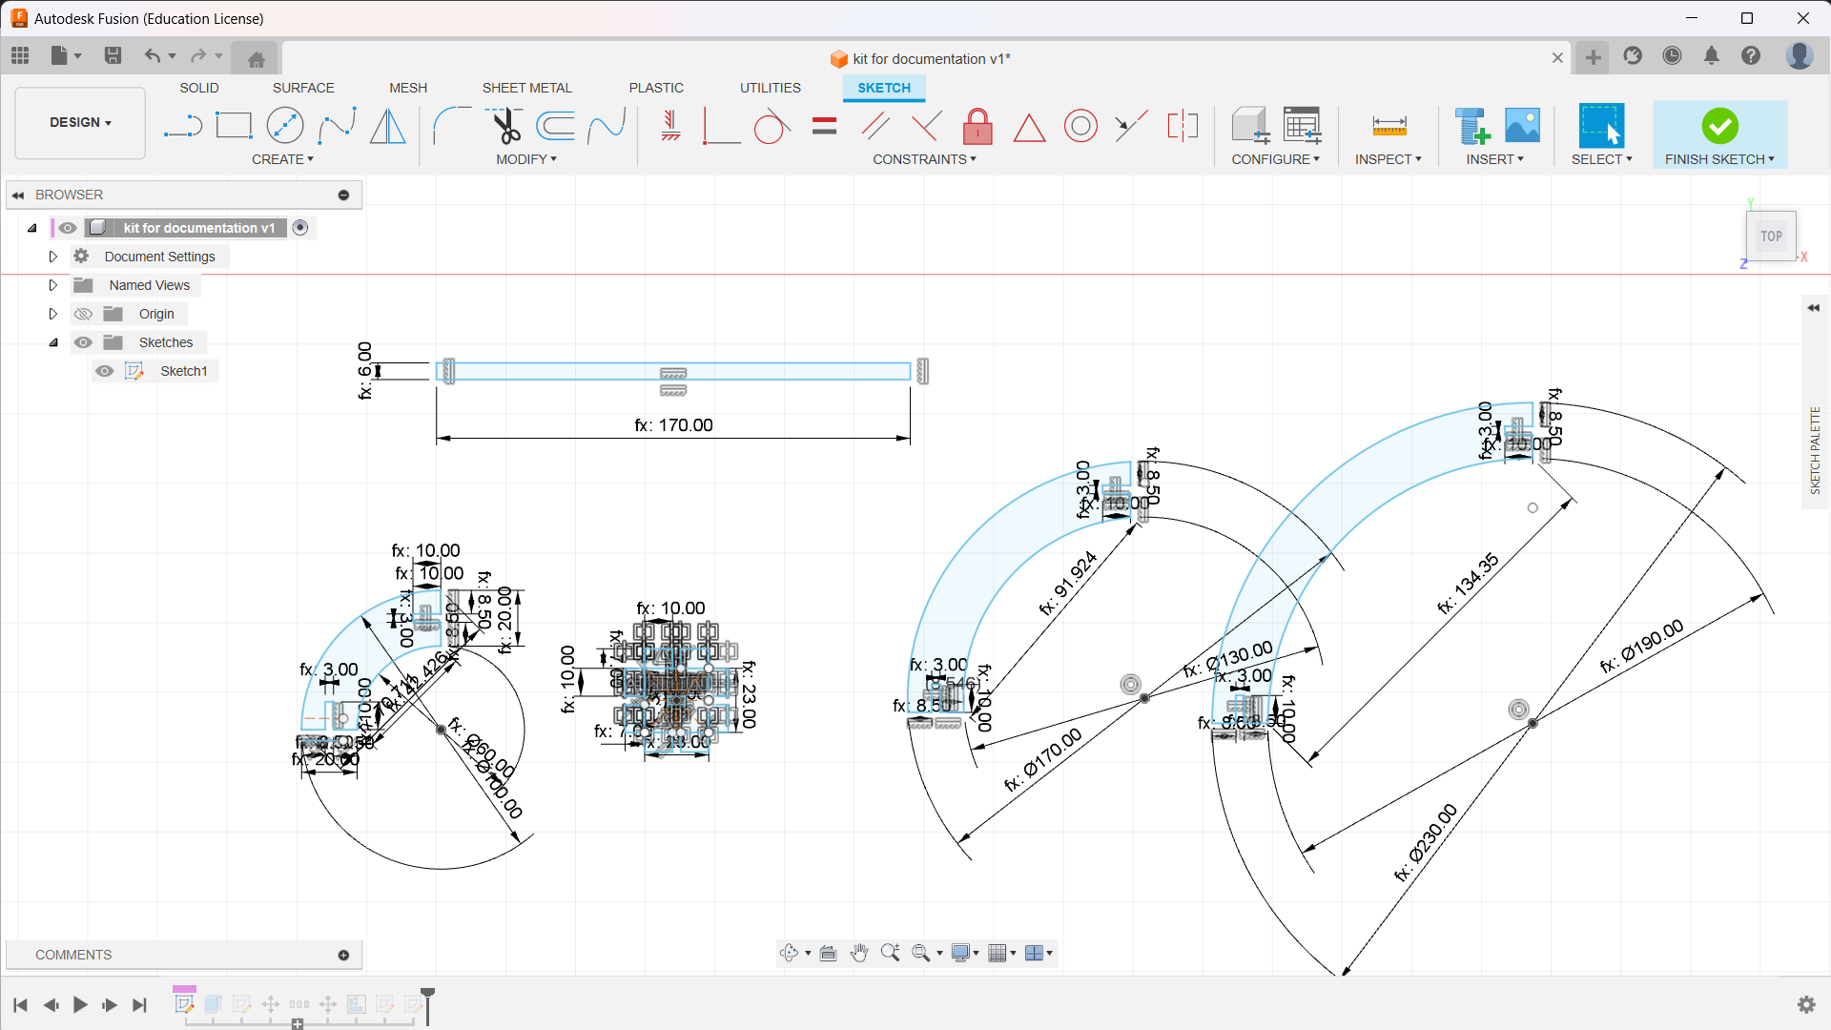Expand the Document Settings node
This screenshot has width=1831, height=1030.
53,257
